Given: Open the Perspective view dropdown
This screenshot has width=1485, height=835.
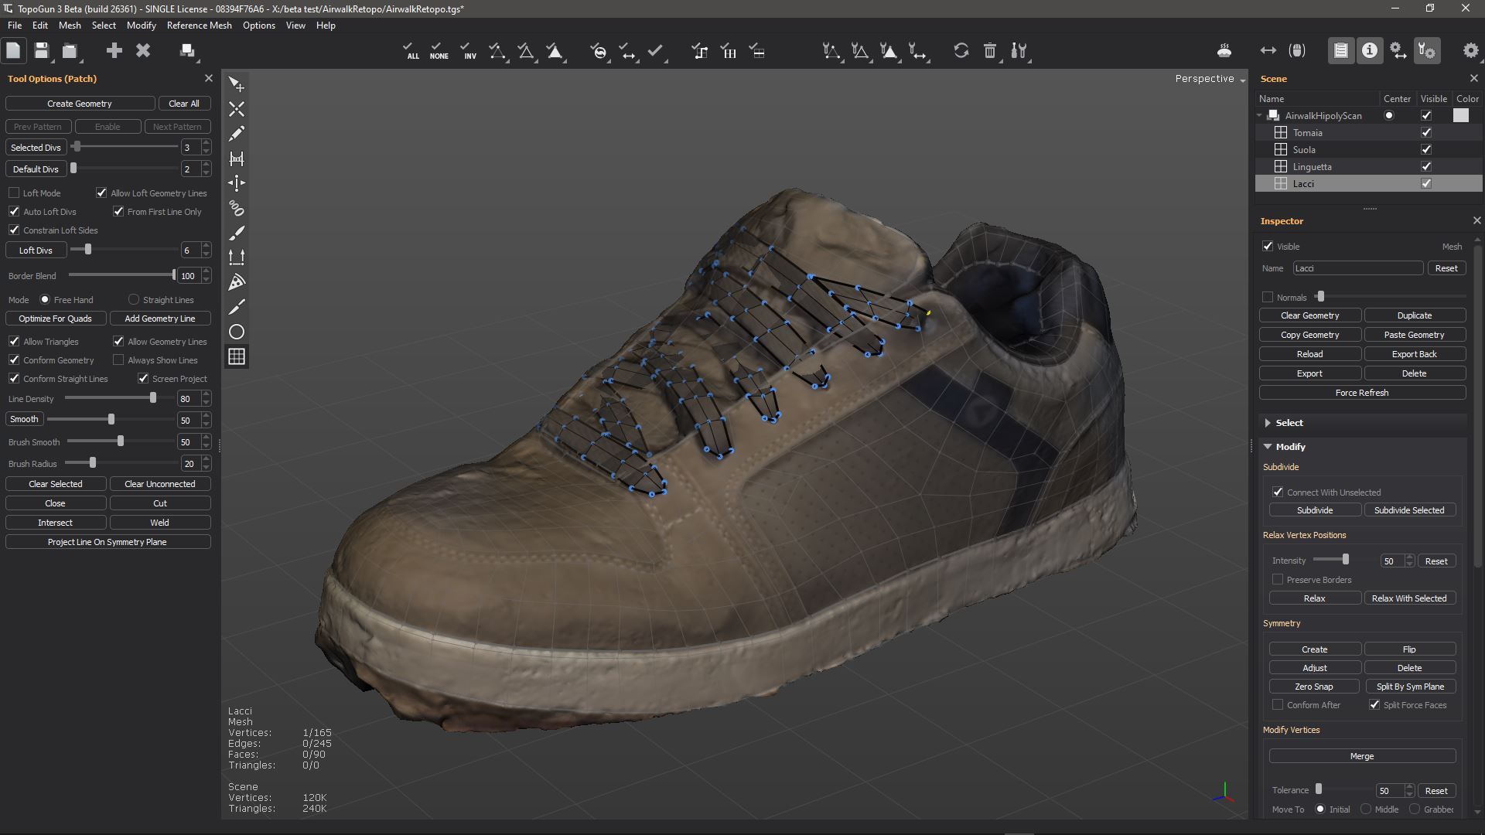Looking at the screenshot, I should [1210, 79].
